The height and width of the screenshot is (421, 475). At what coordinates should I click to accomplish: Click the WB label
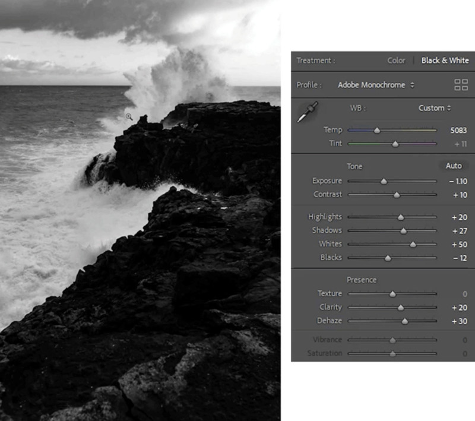coord(358,108)
